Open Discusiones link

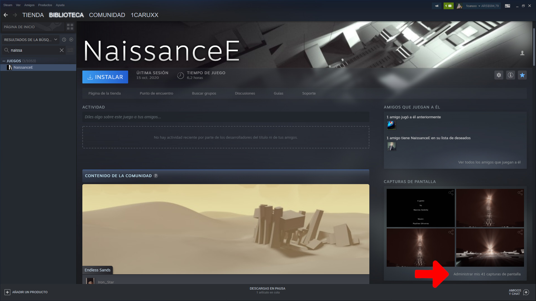[x=245, y=93]
